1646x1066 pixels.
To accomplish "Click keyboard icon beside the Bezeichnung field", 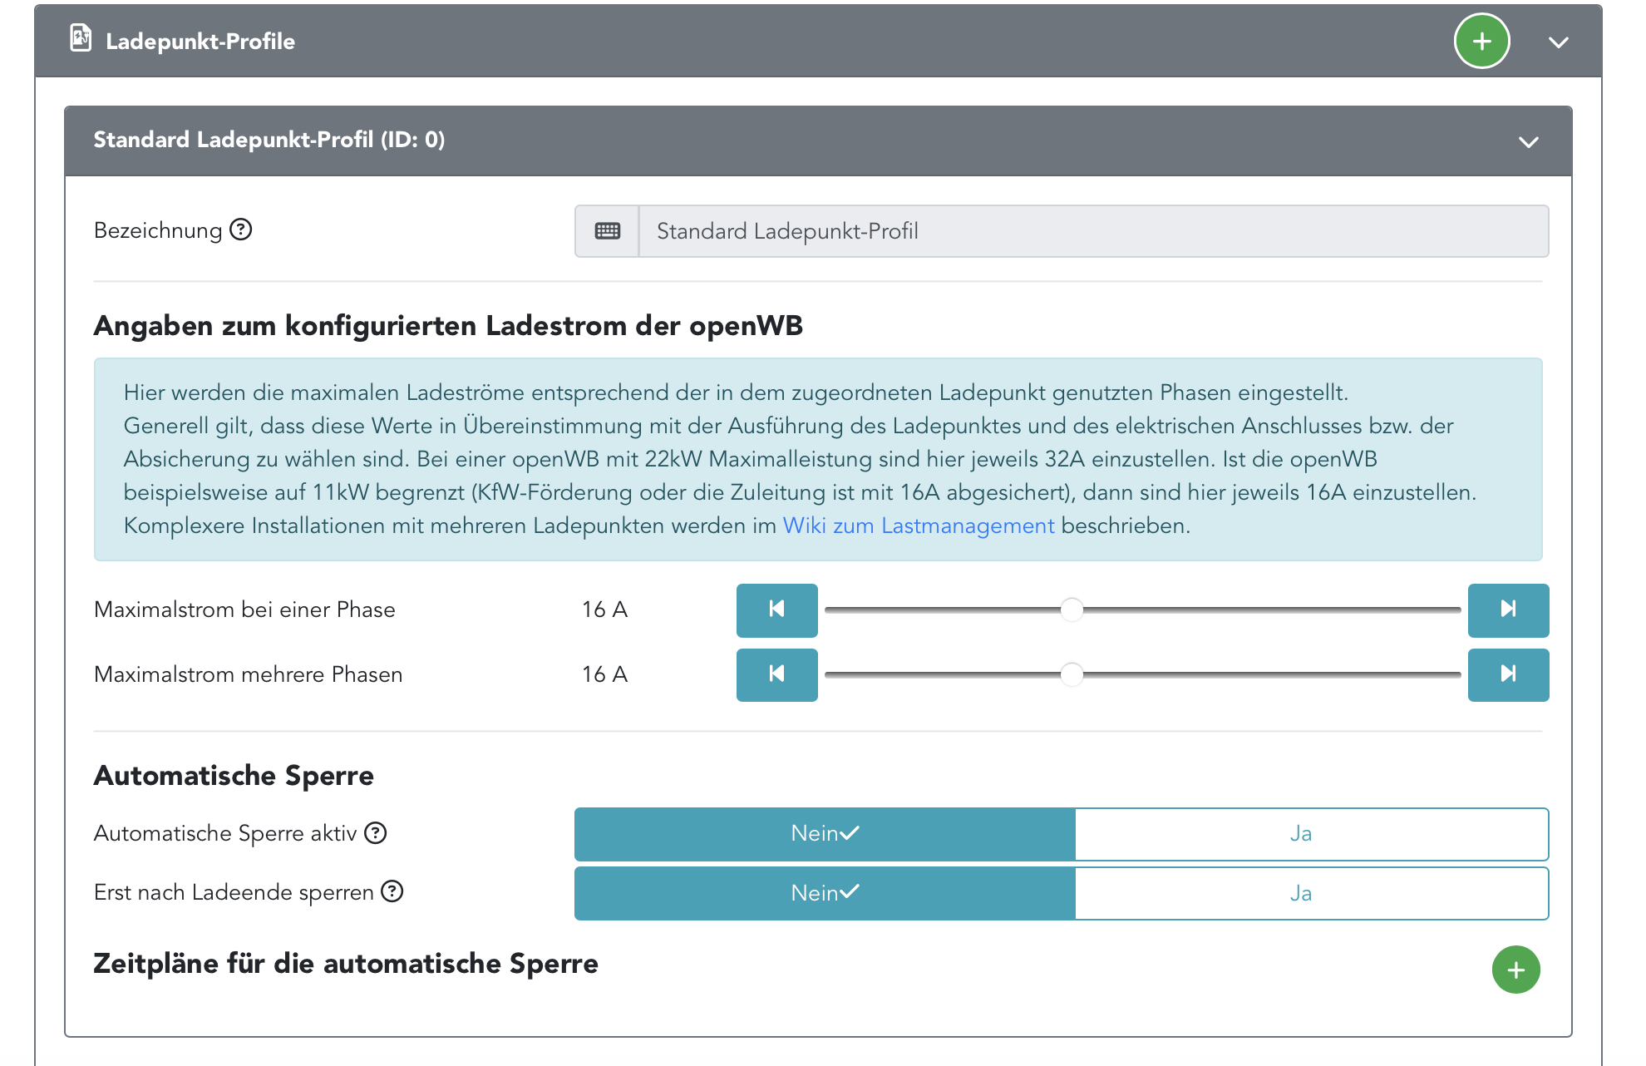I will coord(607,231).
